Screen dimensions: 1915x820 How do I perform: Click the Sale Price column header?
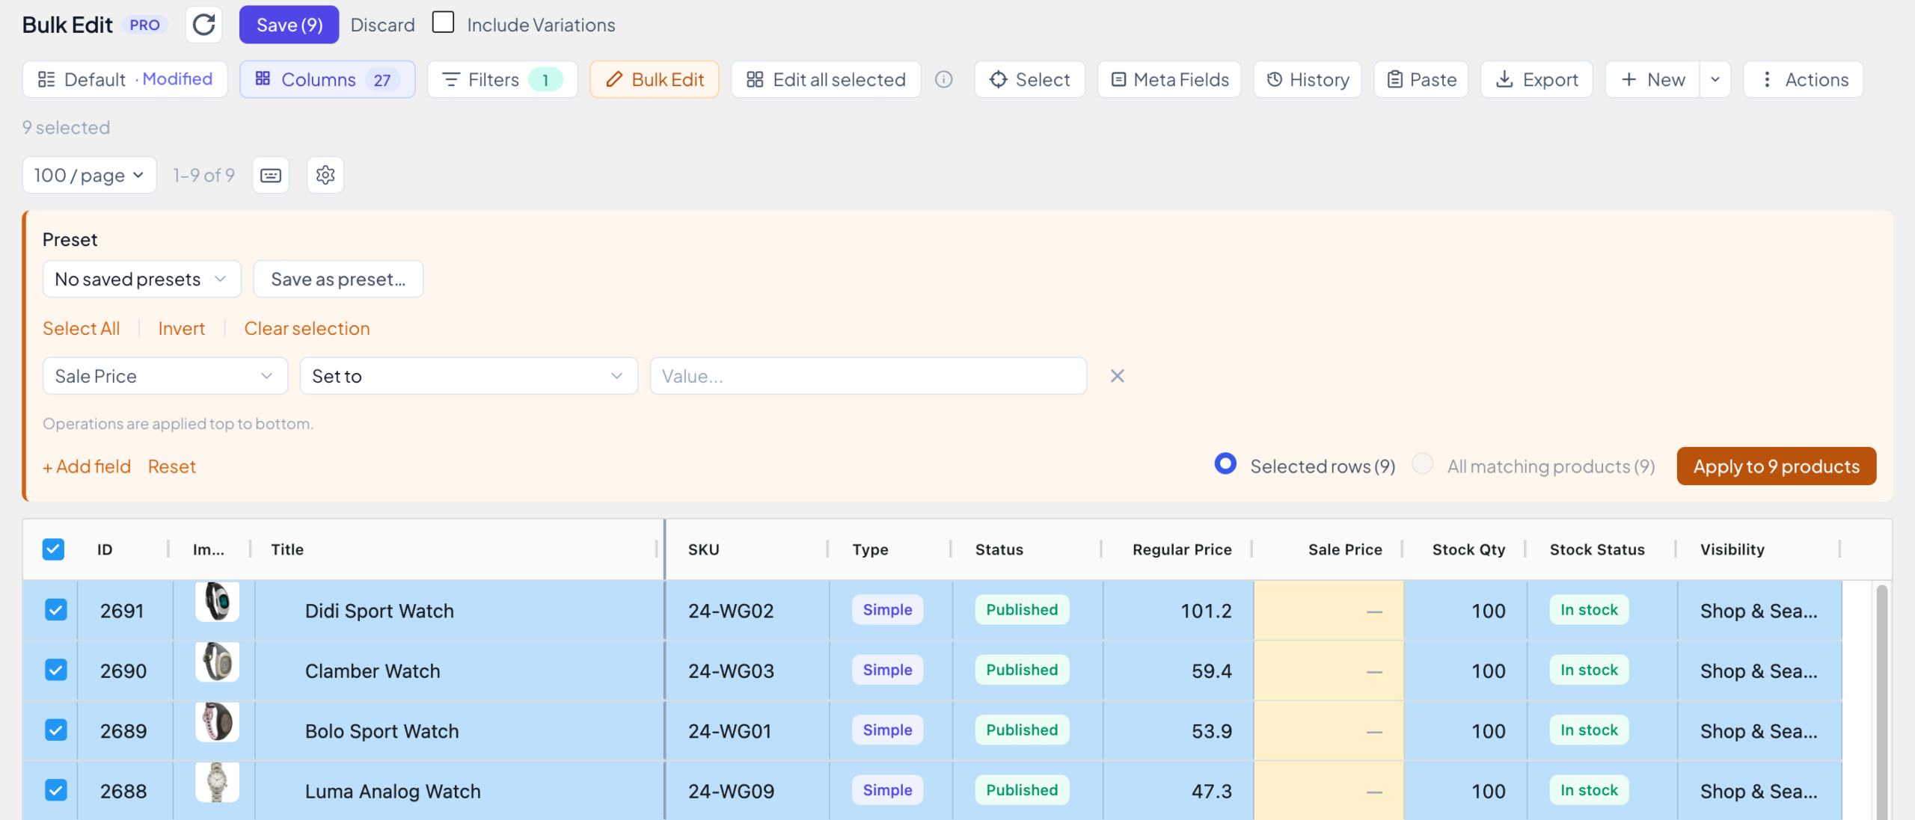coord(1345,549)
